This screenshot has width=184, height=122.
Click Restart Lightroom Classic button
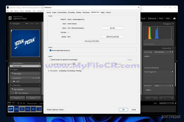coord(55,110)
